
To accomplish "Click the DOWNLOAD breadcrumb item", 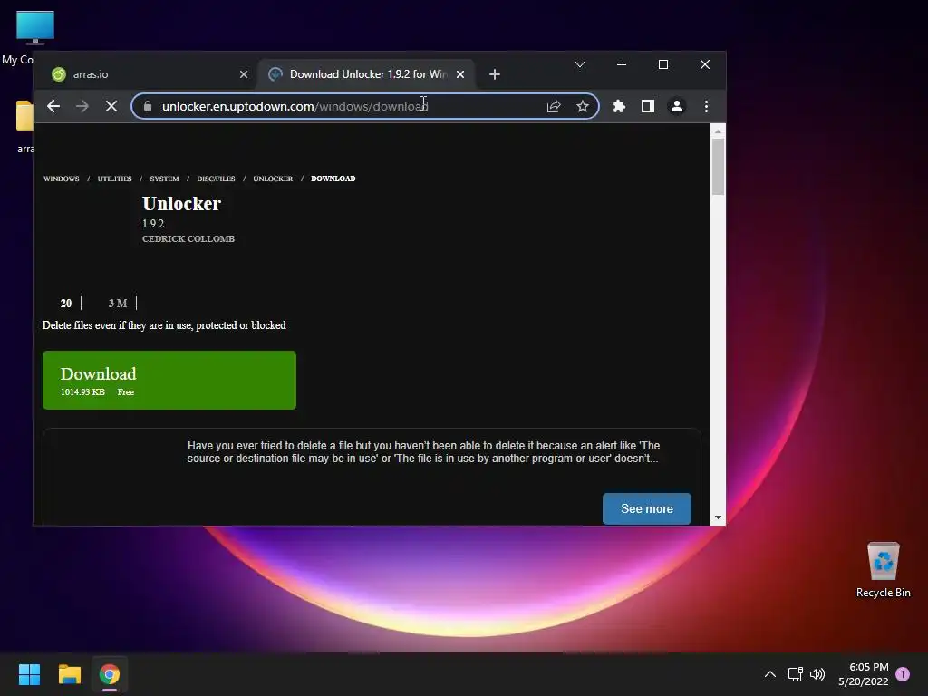I will point(333,179).
